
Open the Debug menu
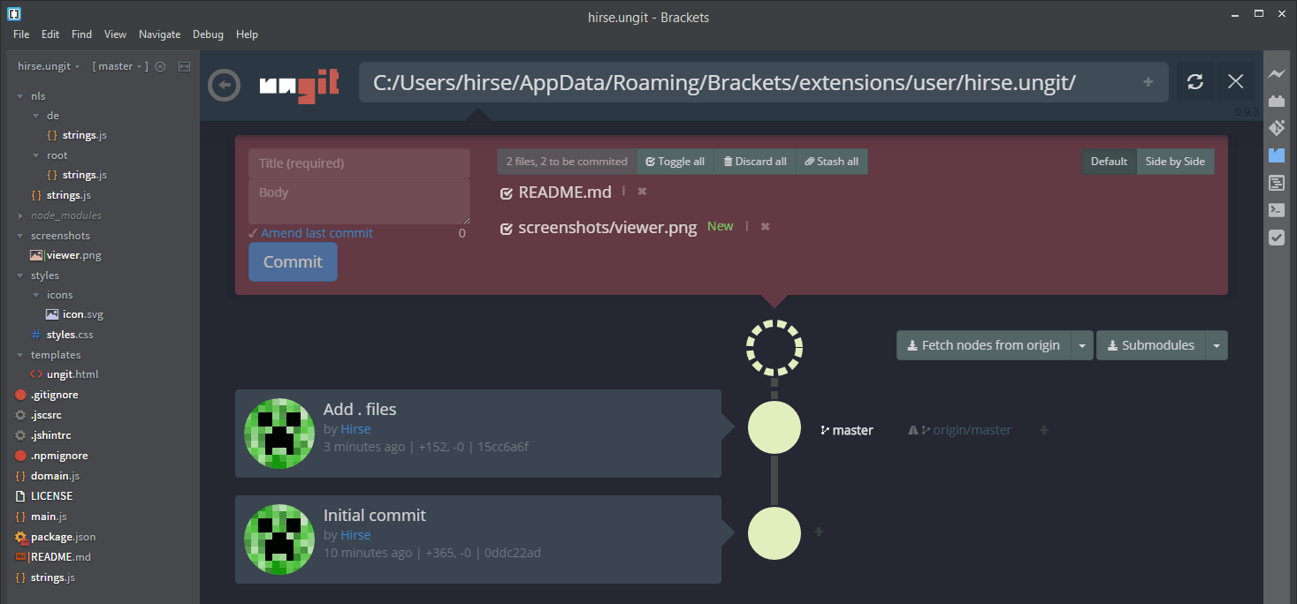tap(207, 34)
